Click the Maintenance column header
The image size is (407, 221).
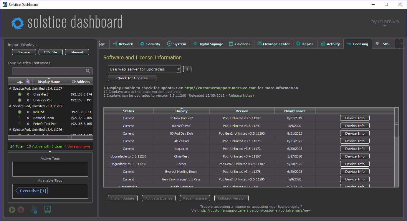click(x=295, y=111)
